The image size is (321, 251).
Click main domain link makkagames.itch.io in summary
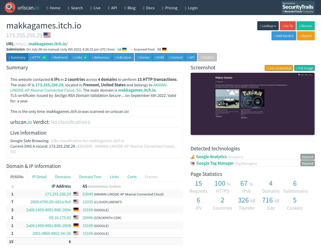(137, 90)
